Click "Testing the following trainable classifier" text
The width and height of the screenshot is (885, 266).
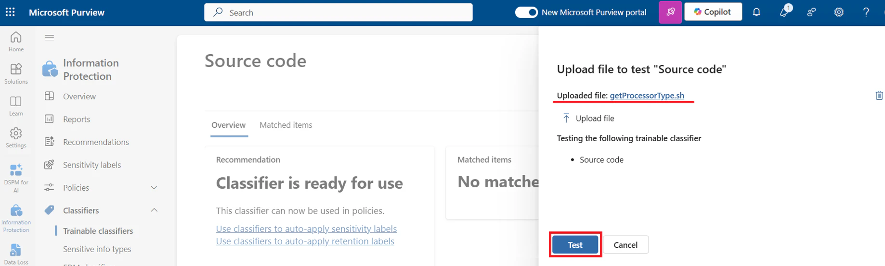tap(629, 138)
